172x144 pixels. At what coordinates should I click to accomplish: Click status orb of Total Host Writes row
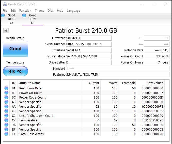(x=6, y=134)
